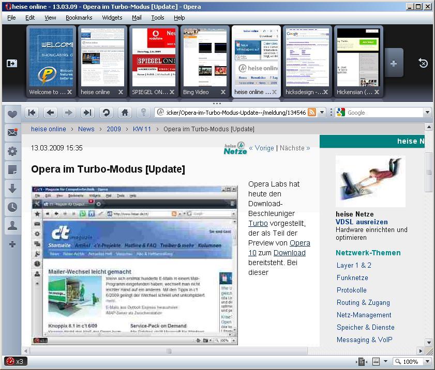Add panel with sidebar plus icon

tap(12, 244)
